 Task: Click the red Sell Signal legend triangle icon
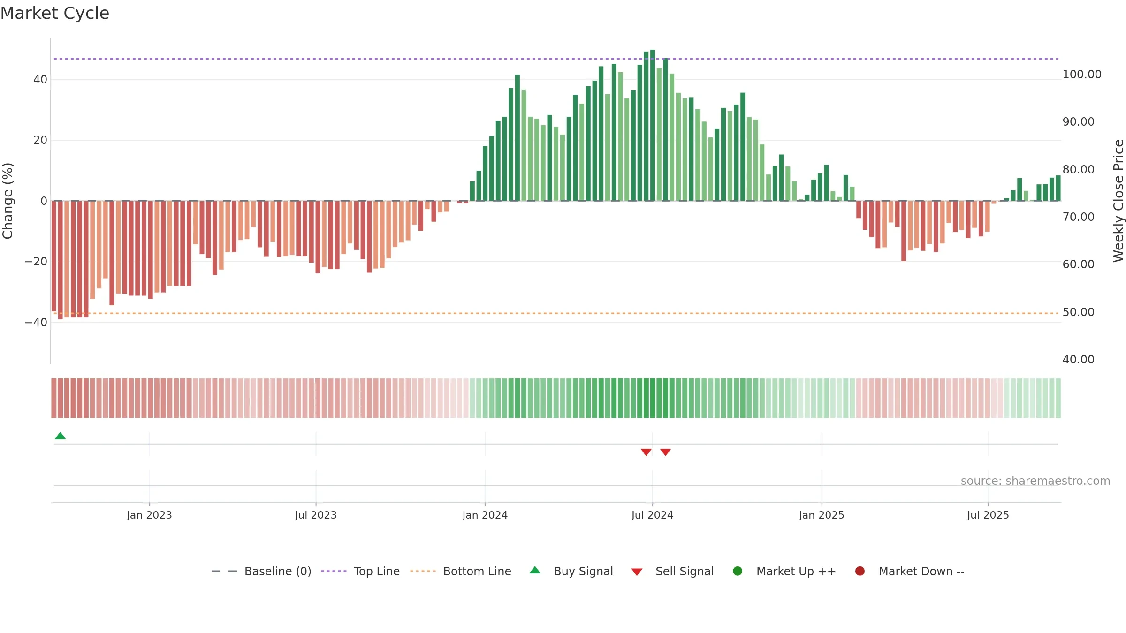pyautogui.click(x=637, y=572)
